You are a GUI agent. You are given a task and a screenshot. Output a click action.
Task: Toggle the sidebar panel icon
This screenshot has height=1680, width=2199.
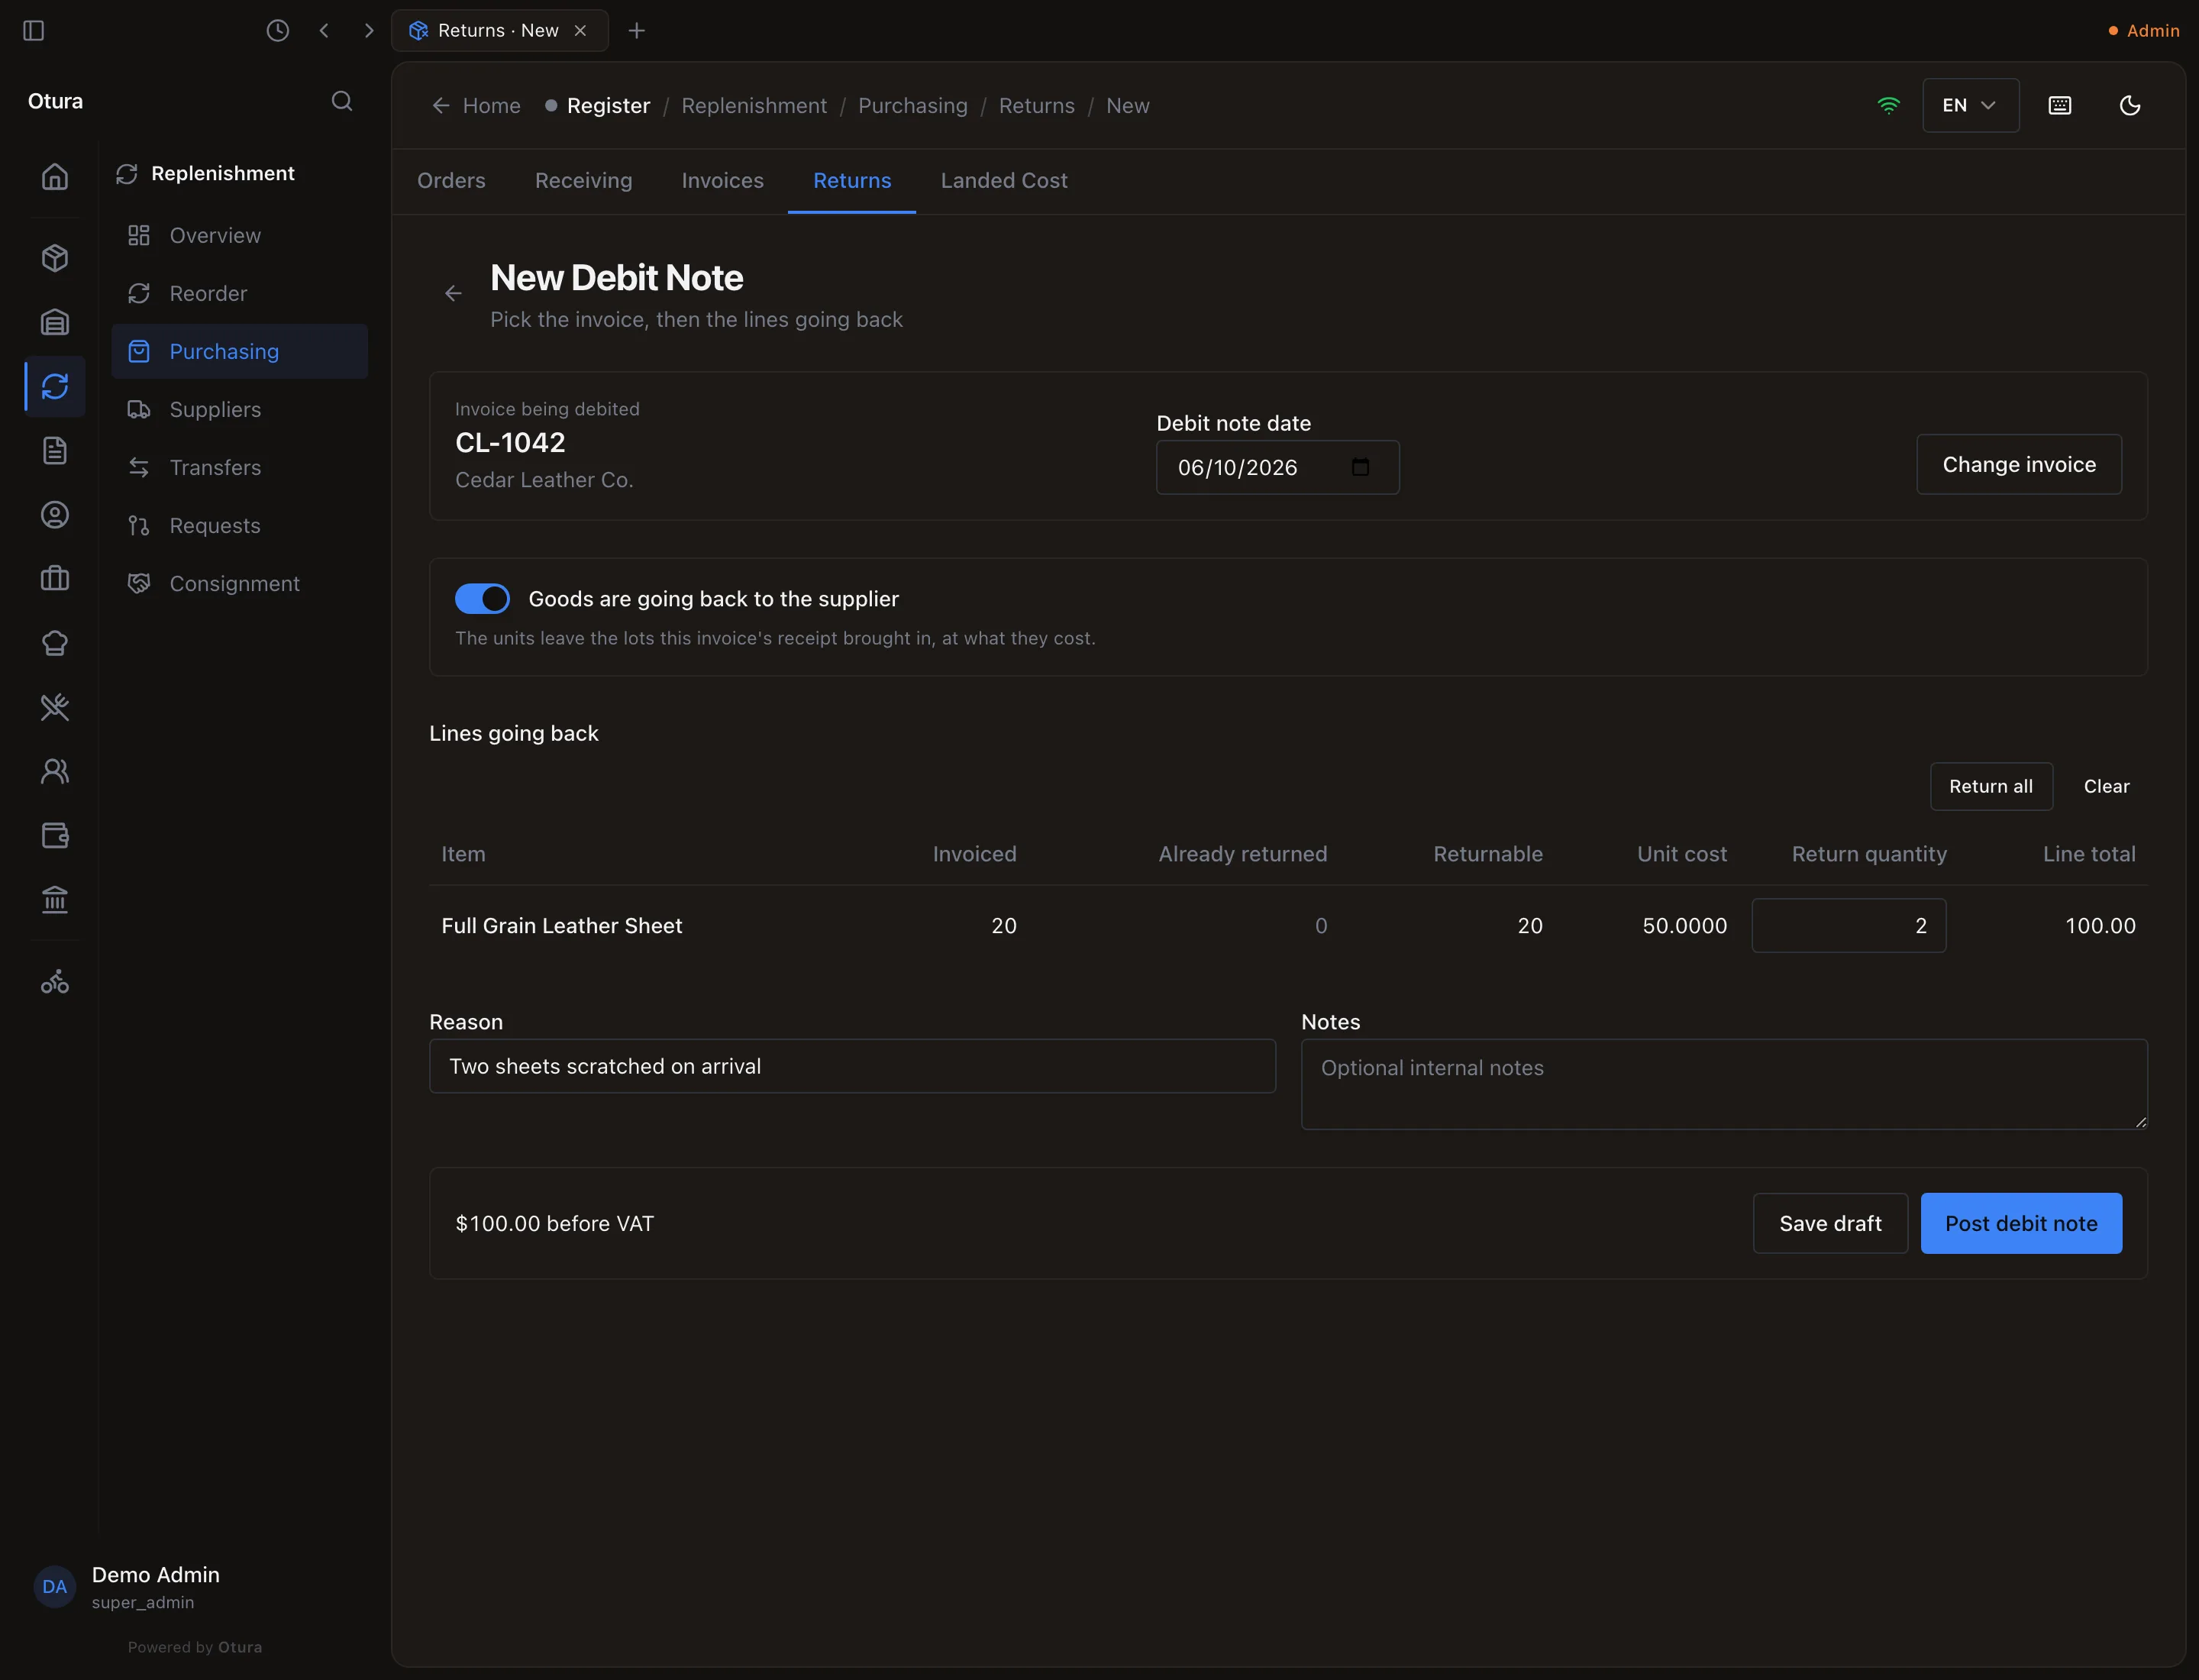click(33, 31)
